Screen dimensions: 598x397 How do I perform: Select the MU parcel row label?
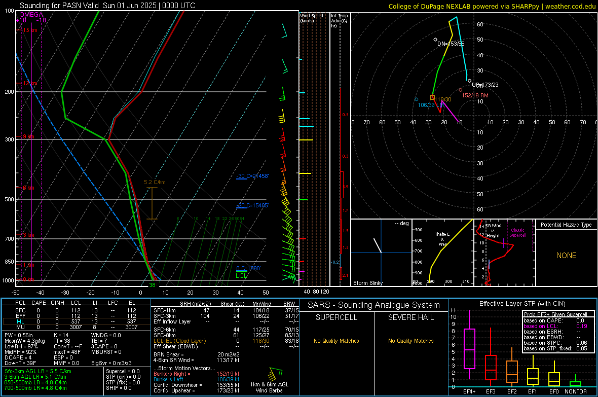20,327
